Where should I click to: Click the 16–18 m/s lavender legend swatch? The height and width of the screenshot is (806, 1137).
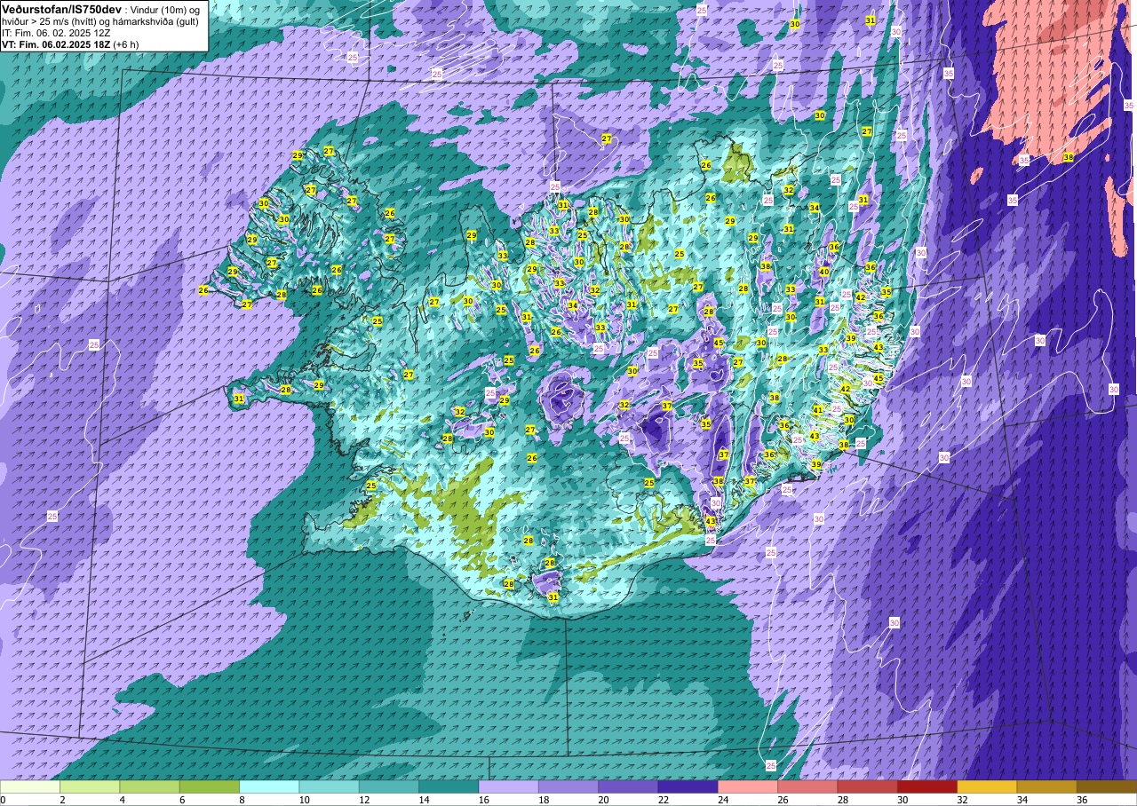508,786
